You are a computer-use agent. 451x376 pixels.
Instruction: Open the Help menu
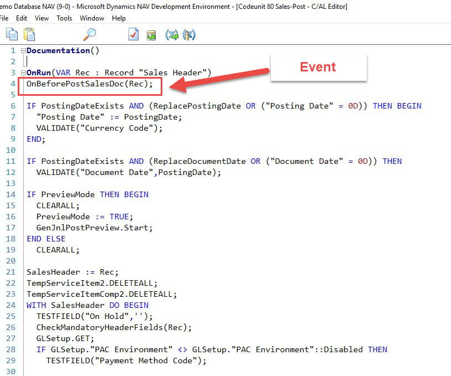point(118,18)
